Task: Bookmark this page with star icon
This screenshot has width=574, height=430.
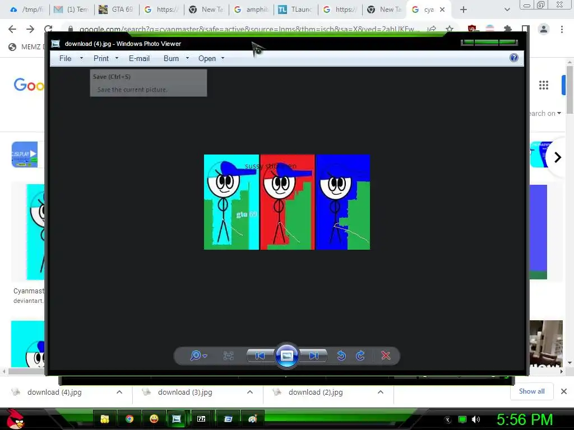Action: (450, 29)
